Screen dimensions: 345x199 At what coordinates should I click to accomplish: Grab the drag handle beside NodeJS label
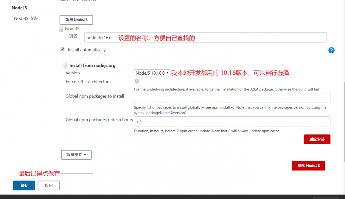[x=61, y=29]
